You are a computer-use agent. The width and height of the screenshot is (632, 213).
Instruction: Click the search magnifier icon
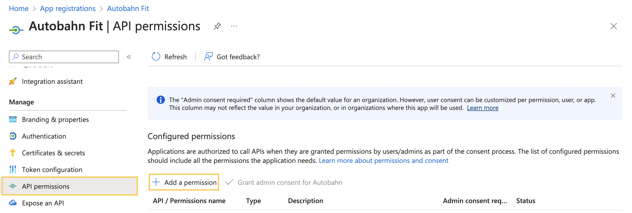[15, 57]
